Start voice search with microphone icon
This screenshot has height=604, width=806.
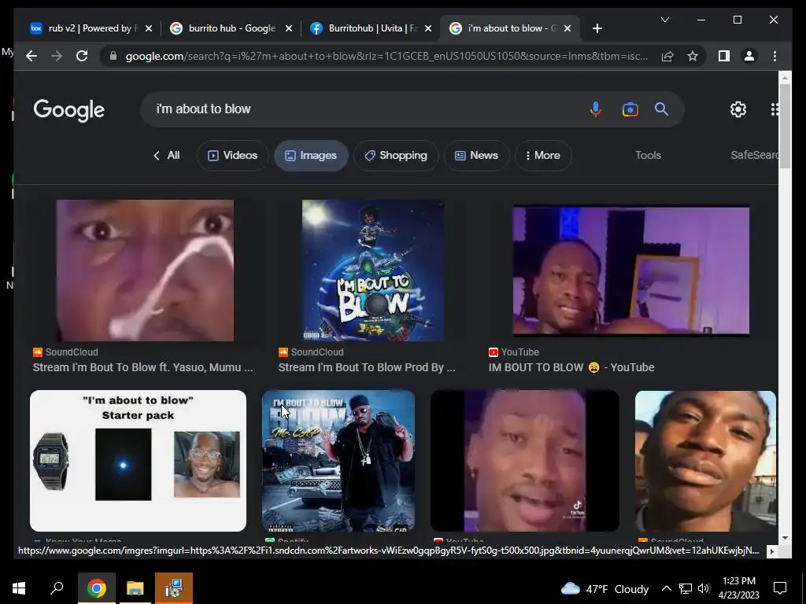[595, 109]
